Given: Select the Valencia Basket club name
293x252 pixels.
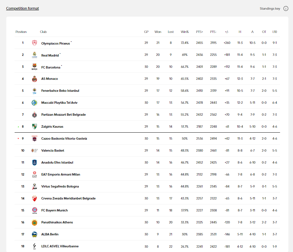Looking at the screenshot, I should coord(53,151).
